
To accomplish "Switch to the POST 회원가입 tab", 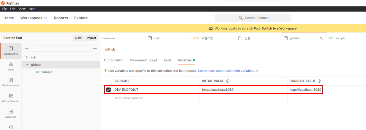I will tap(213, 38).
